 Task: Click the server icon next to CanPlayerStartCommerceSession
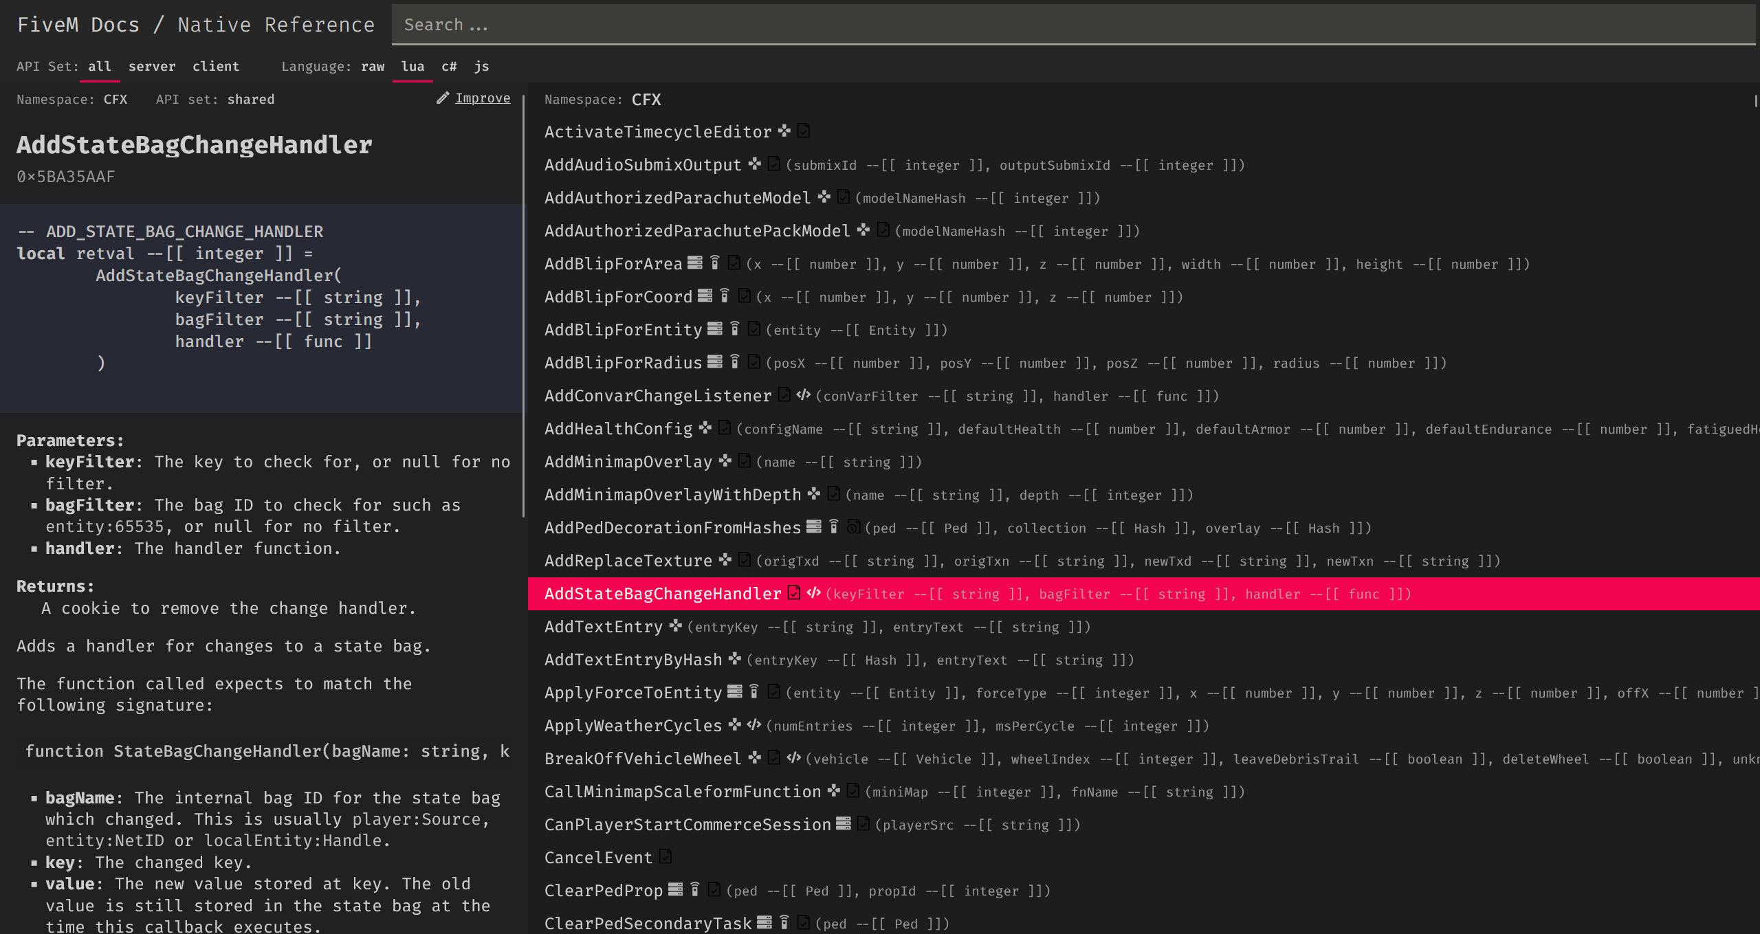click(x=844, y=823)
